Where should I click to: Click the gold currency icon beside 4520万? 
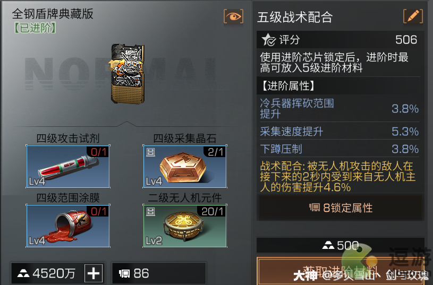click(x=23, y=273)
